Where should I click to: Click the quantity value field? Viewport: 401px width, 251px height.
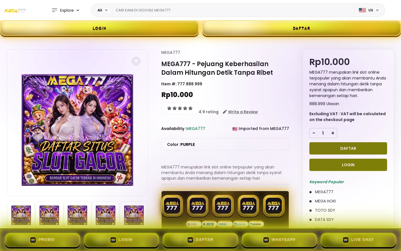[x=323, y=133]
